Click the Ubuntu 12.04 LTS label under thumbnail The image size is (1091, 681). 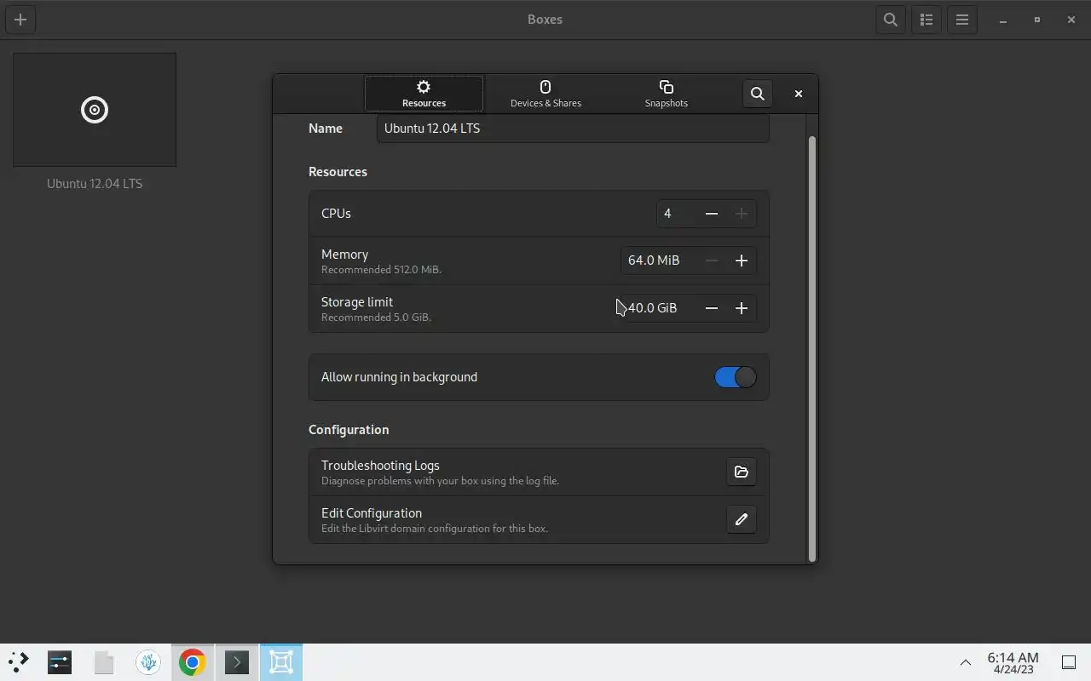pyautogui.click(x=95, y=184)
